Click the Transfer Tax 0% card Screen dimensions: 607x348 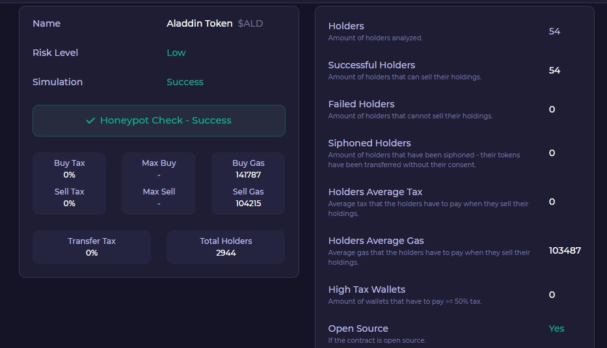pyautogui.click(x=92, y=247)
